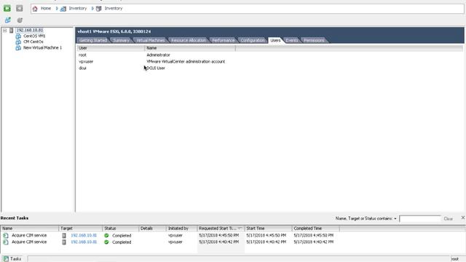The width and height of the screenshot is (466, 262).
Task: Open the dropdown arrow before the second Inventory
Action: pyautogui.click(x=92, y=8)
